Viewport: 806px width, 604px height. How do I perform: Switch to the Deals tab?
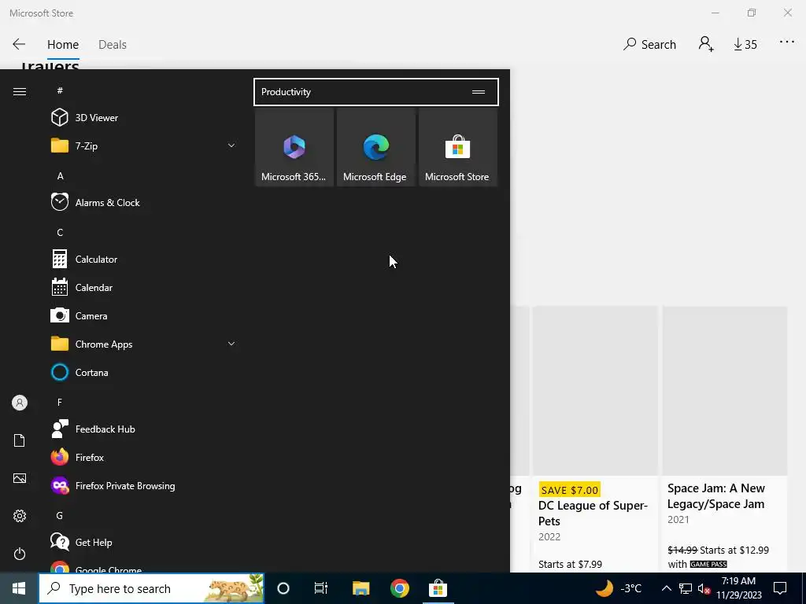(x=112, y=45)
